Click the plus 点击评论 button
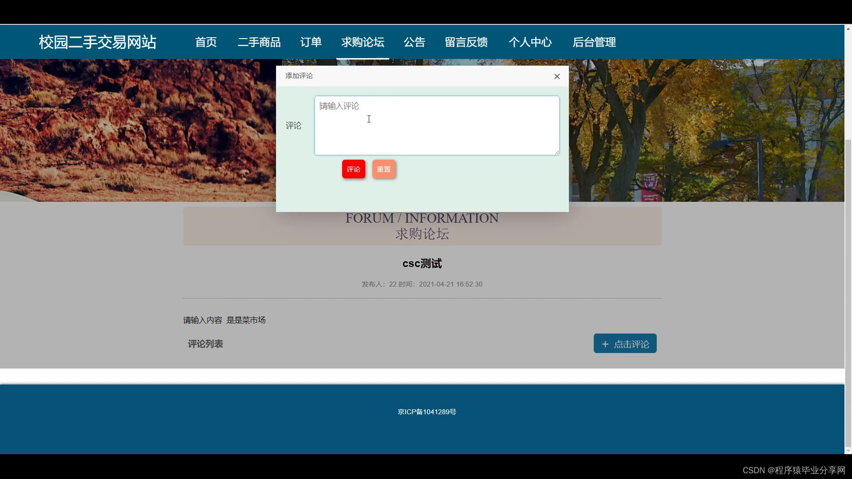The width and height of the screenshot is (852, 479). point(625,344)
